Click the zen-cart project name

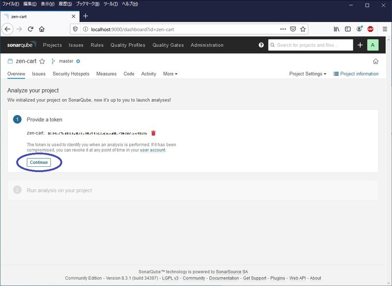point(26,61)
